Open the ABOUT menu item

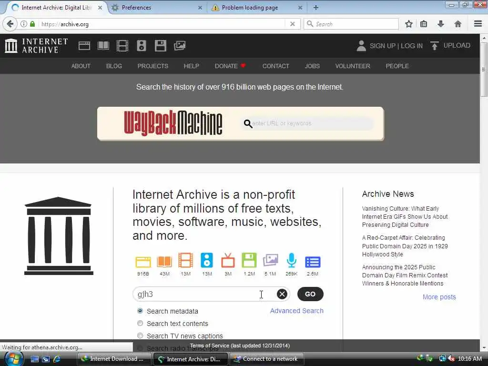(81, 66)
